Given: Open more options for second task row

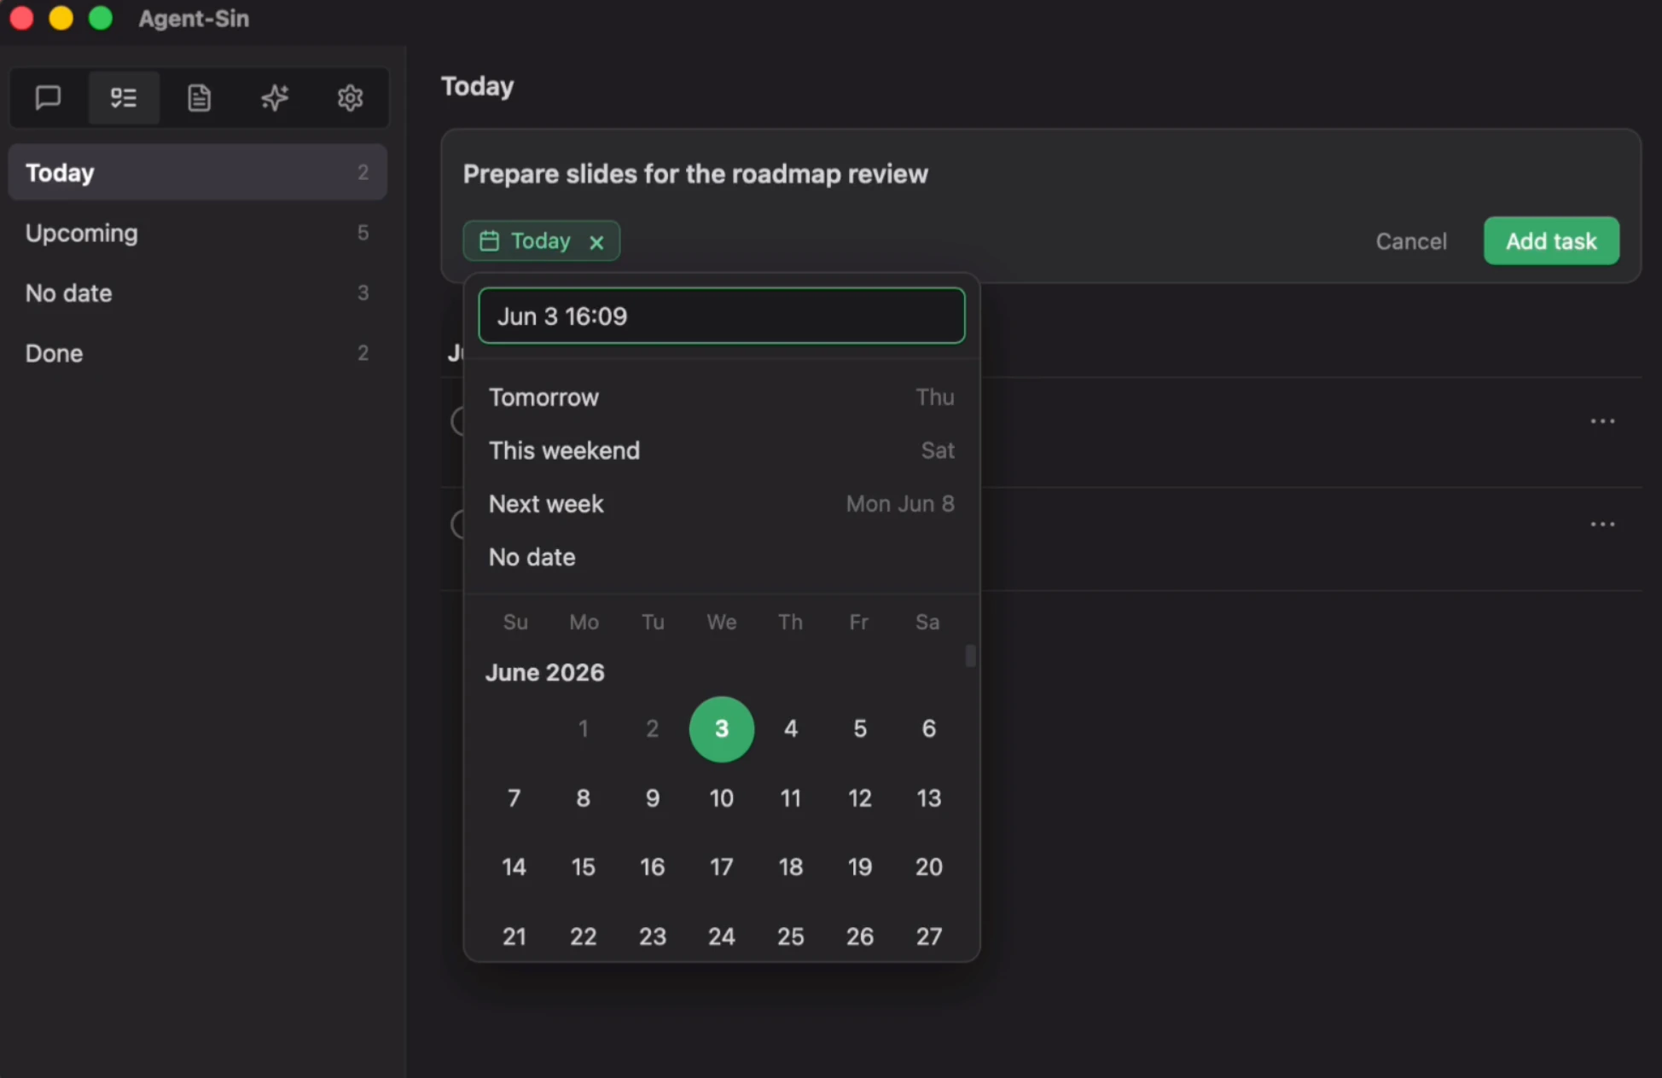Looking at the screenshot, I should coord(1602,525).
